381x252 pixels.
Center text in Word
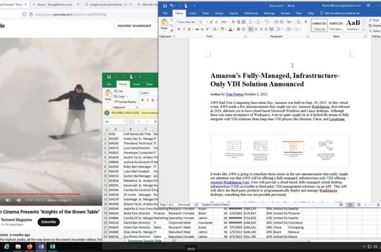(x=256, y=29)
